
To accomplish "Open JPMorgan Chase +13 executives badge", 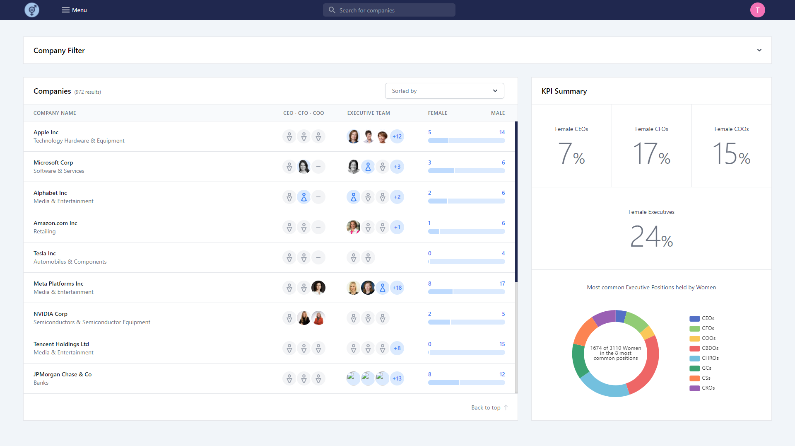I will (397, 378).
